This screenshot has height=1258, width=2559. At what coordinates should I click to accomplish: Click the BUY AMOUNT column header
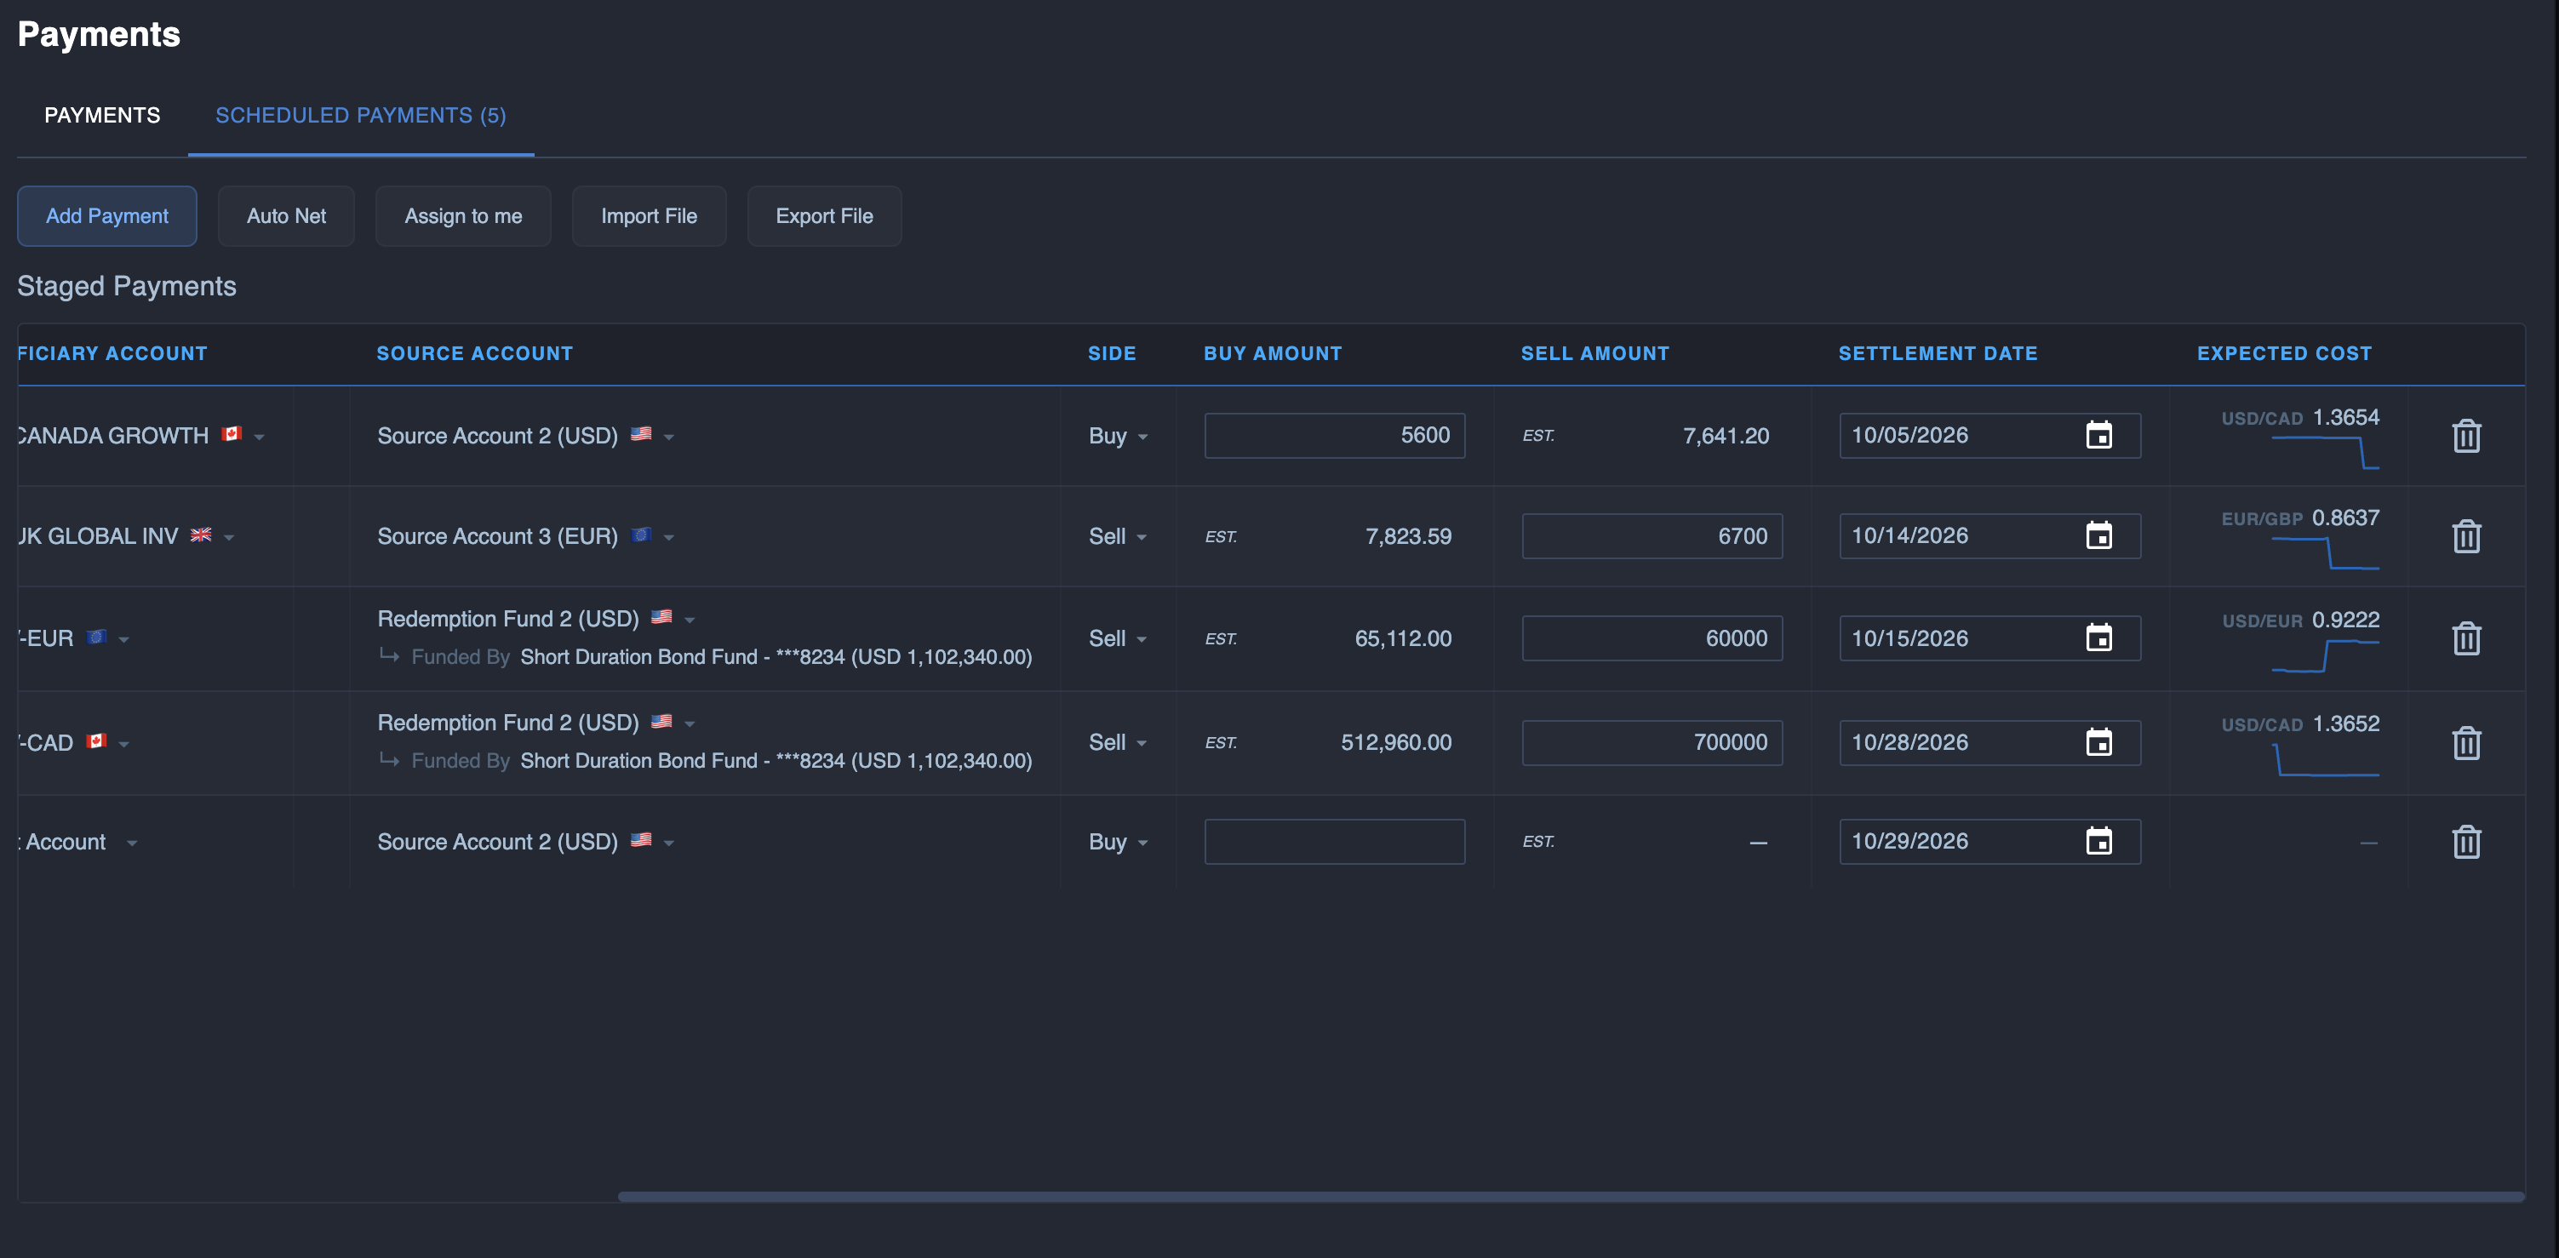tap(1273, 353)
